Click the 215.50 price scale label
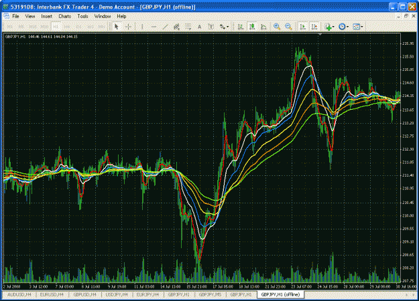419x301 pixels. [x=408, y=56]
